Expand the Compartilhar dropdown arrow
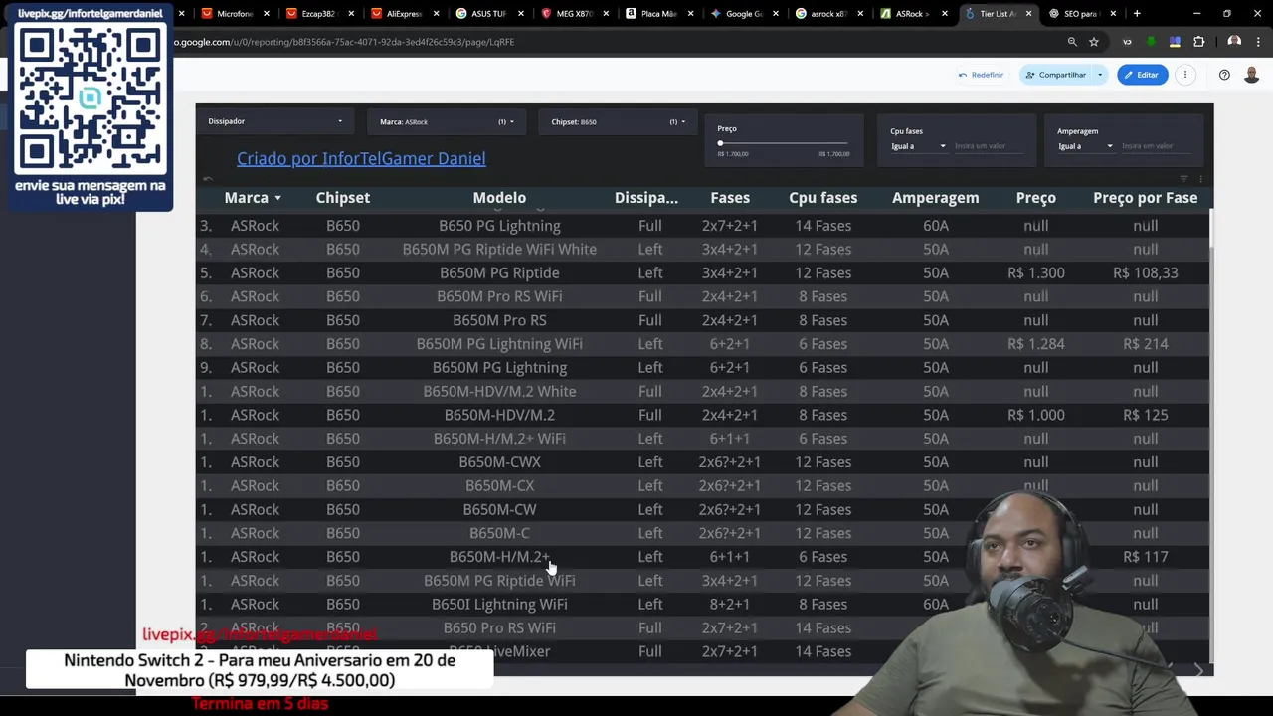 click(1100, 75)
